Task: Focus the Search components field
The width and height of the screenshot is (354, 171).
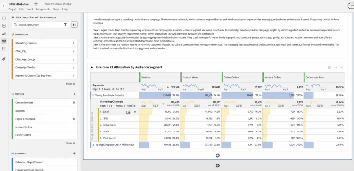Action: tap(40, 25)
